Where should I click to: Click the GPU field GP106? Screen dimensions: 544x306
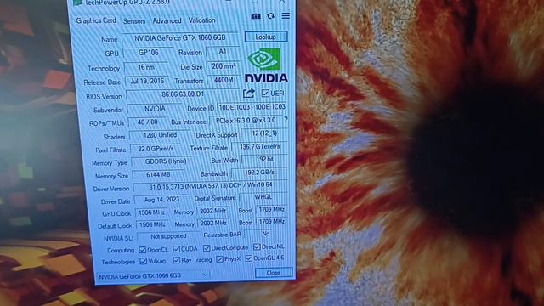[149, 53]
